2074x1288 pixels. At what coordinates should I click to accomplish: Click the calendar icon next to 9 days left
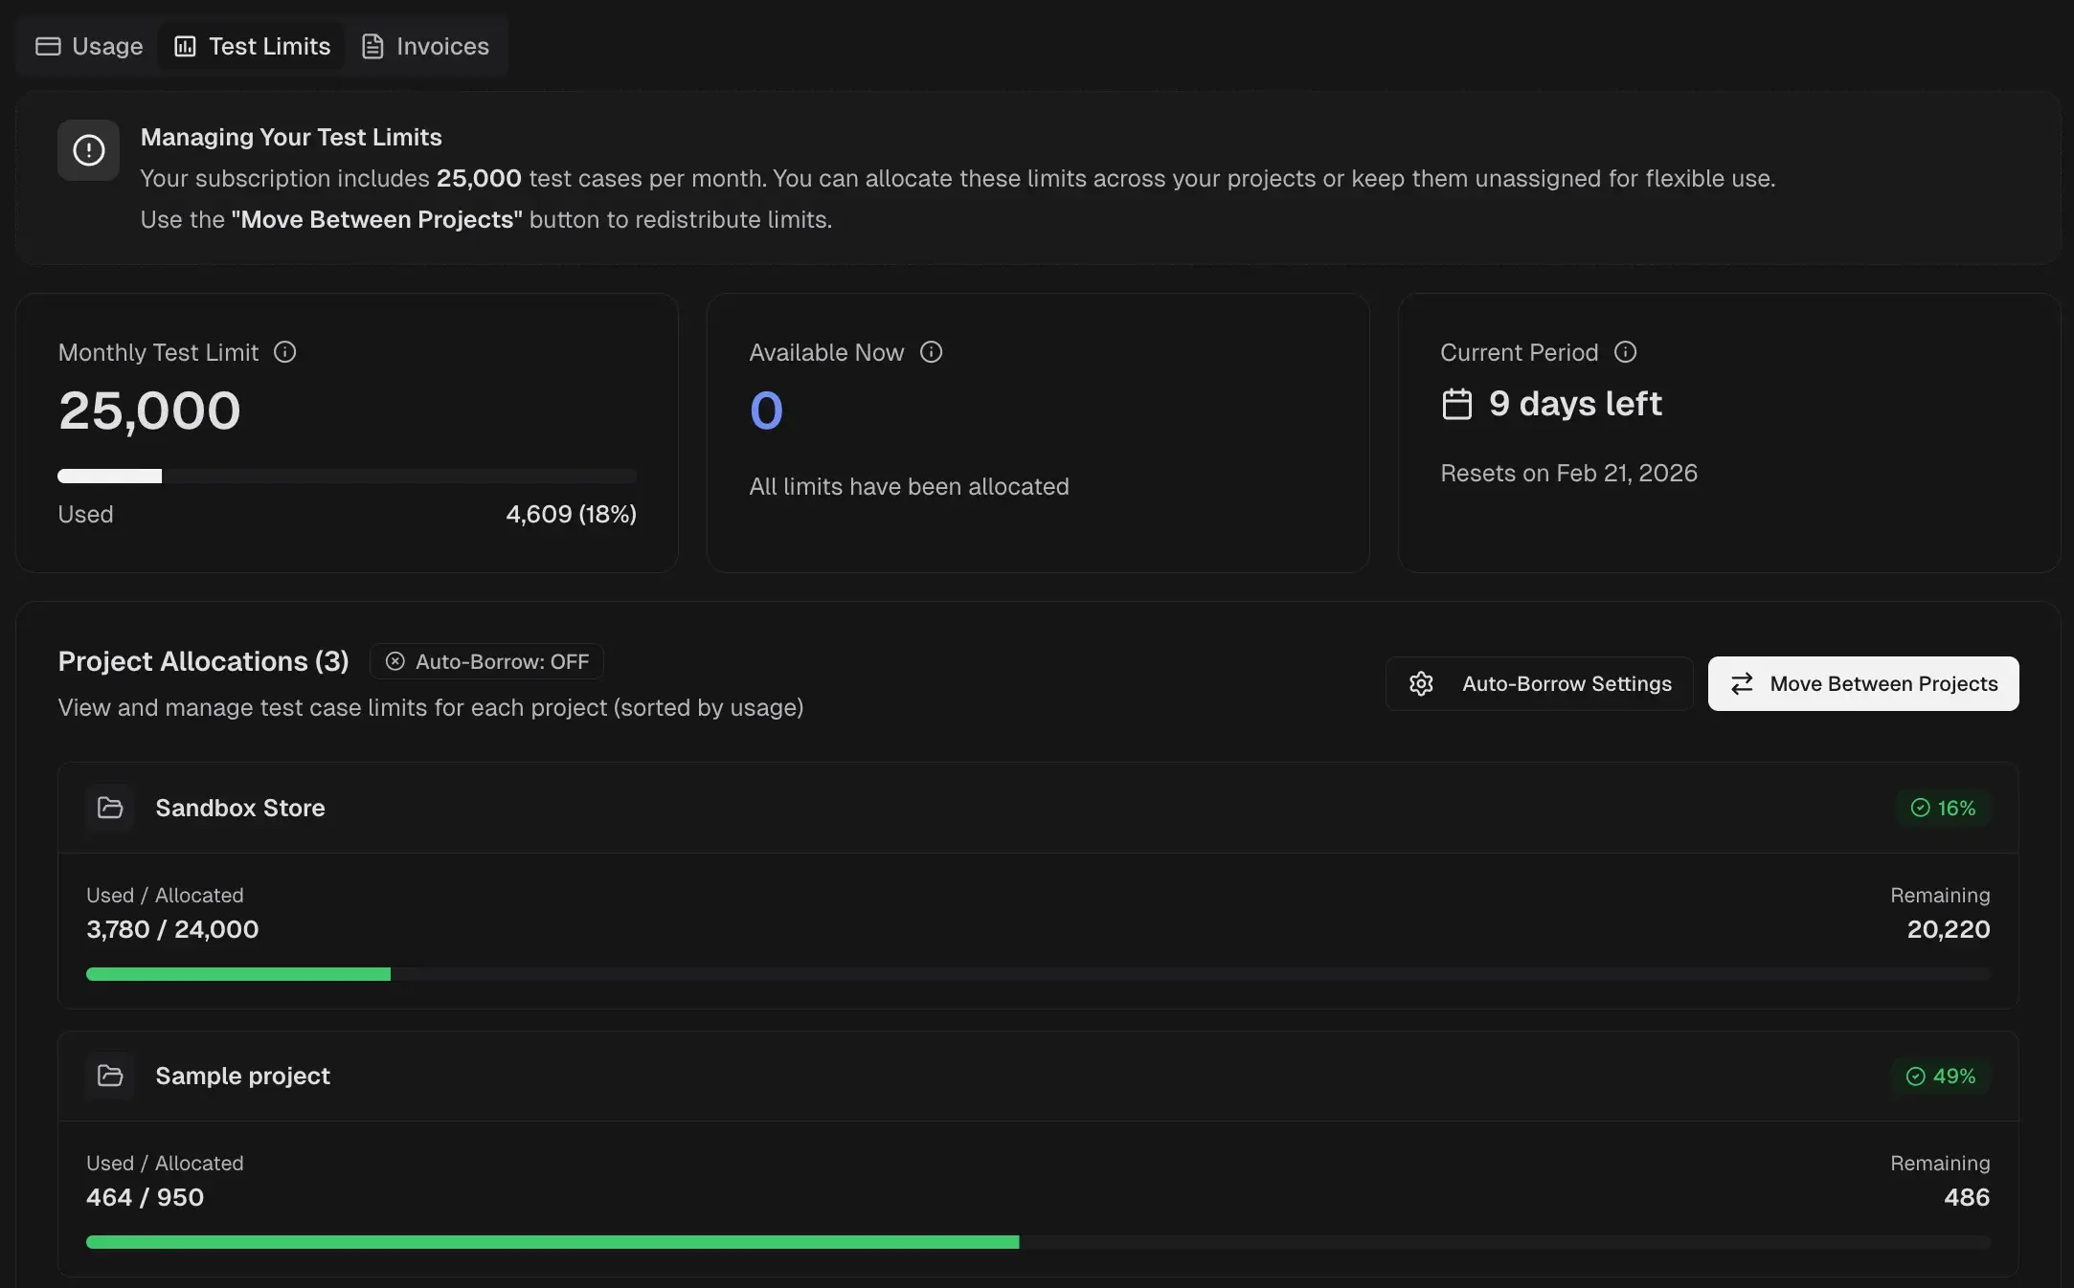[1456, 404]
